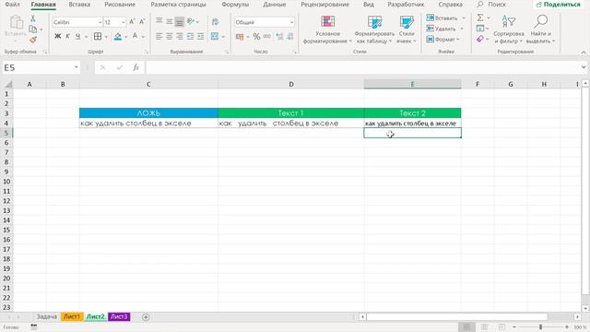This screenshot has width=590, height=332.
Task: Click the Формат cells button
Action: tap(442, 39)
